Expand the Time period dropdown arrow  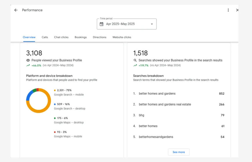click(152, 24)
